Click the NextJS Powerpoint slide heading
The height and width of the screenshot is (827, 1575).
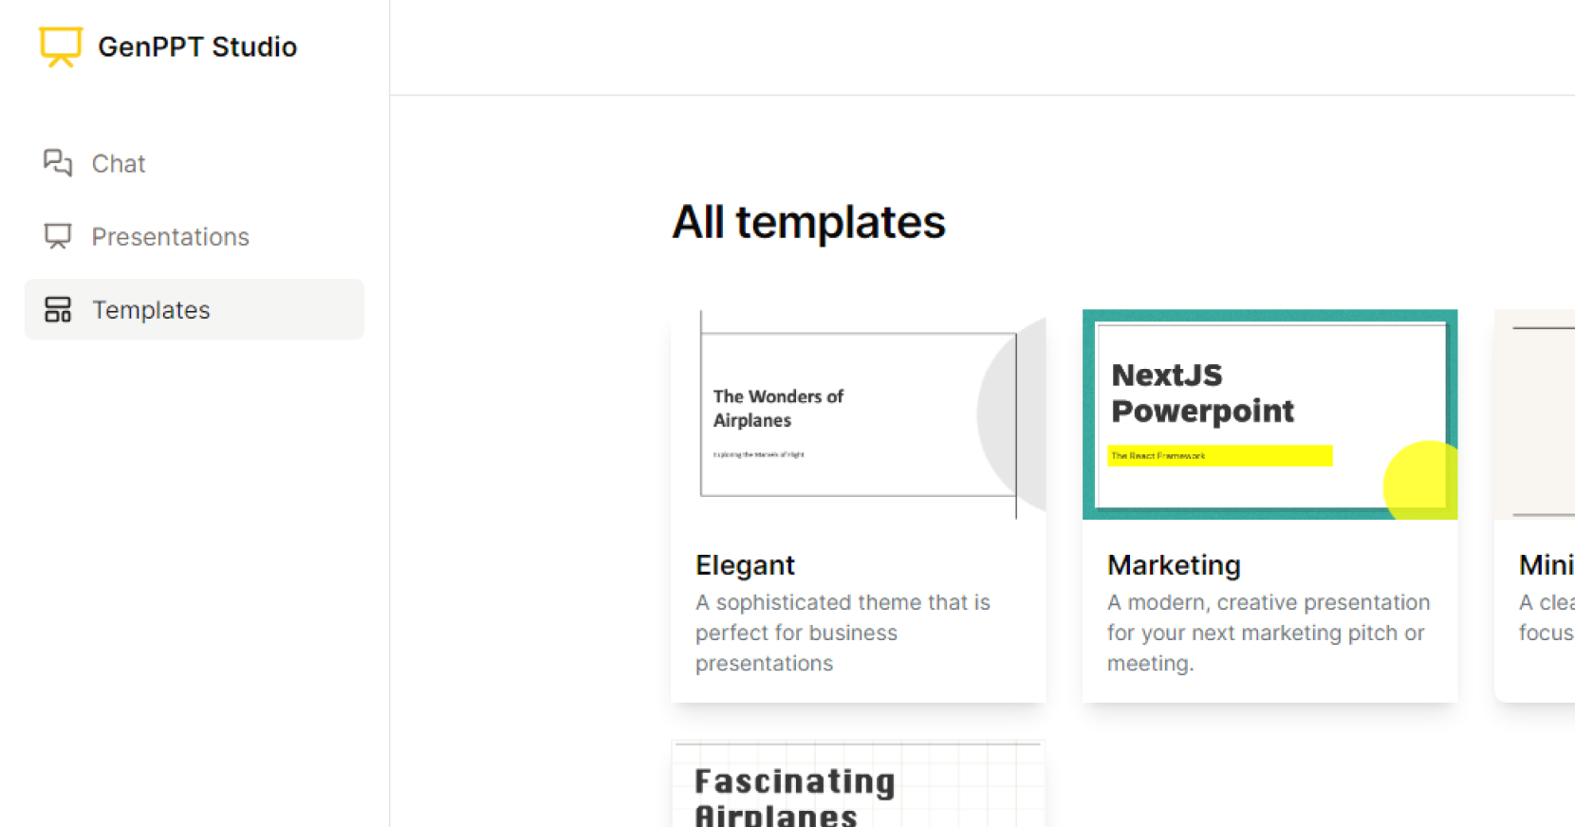[x=1202, y=393]
